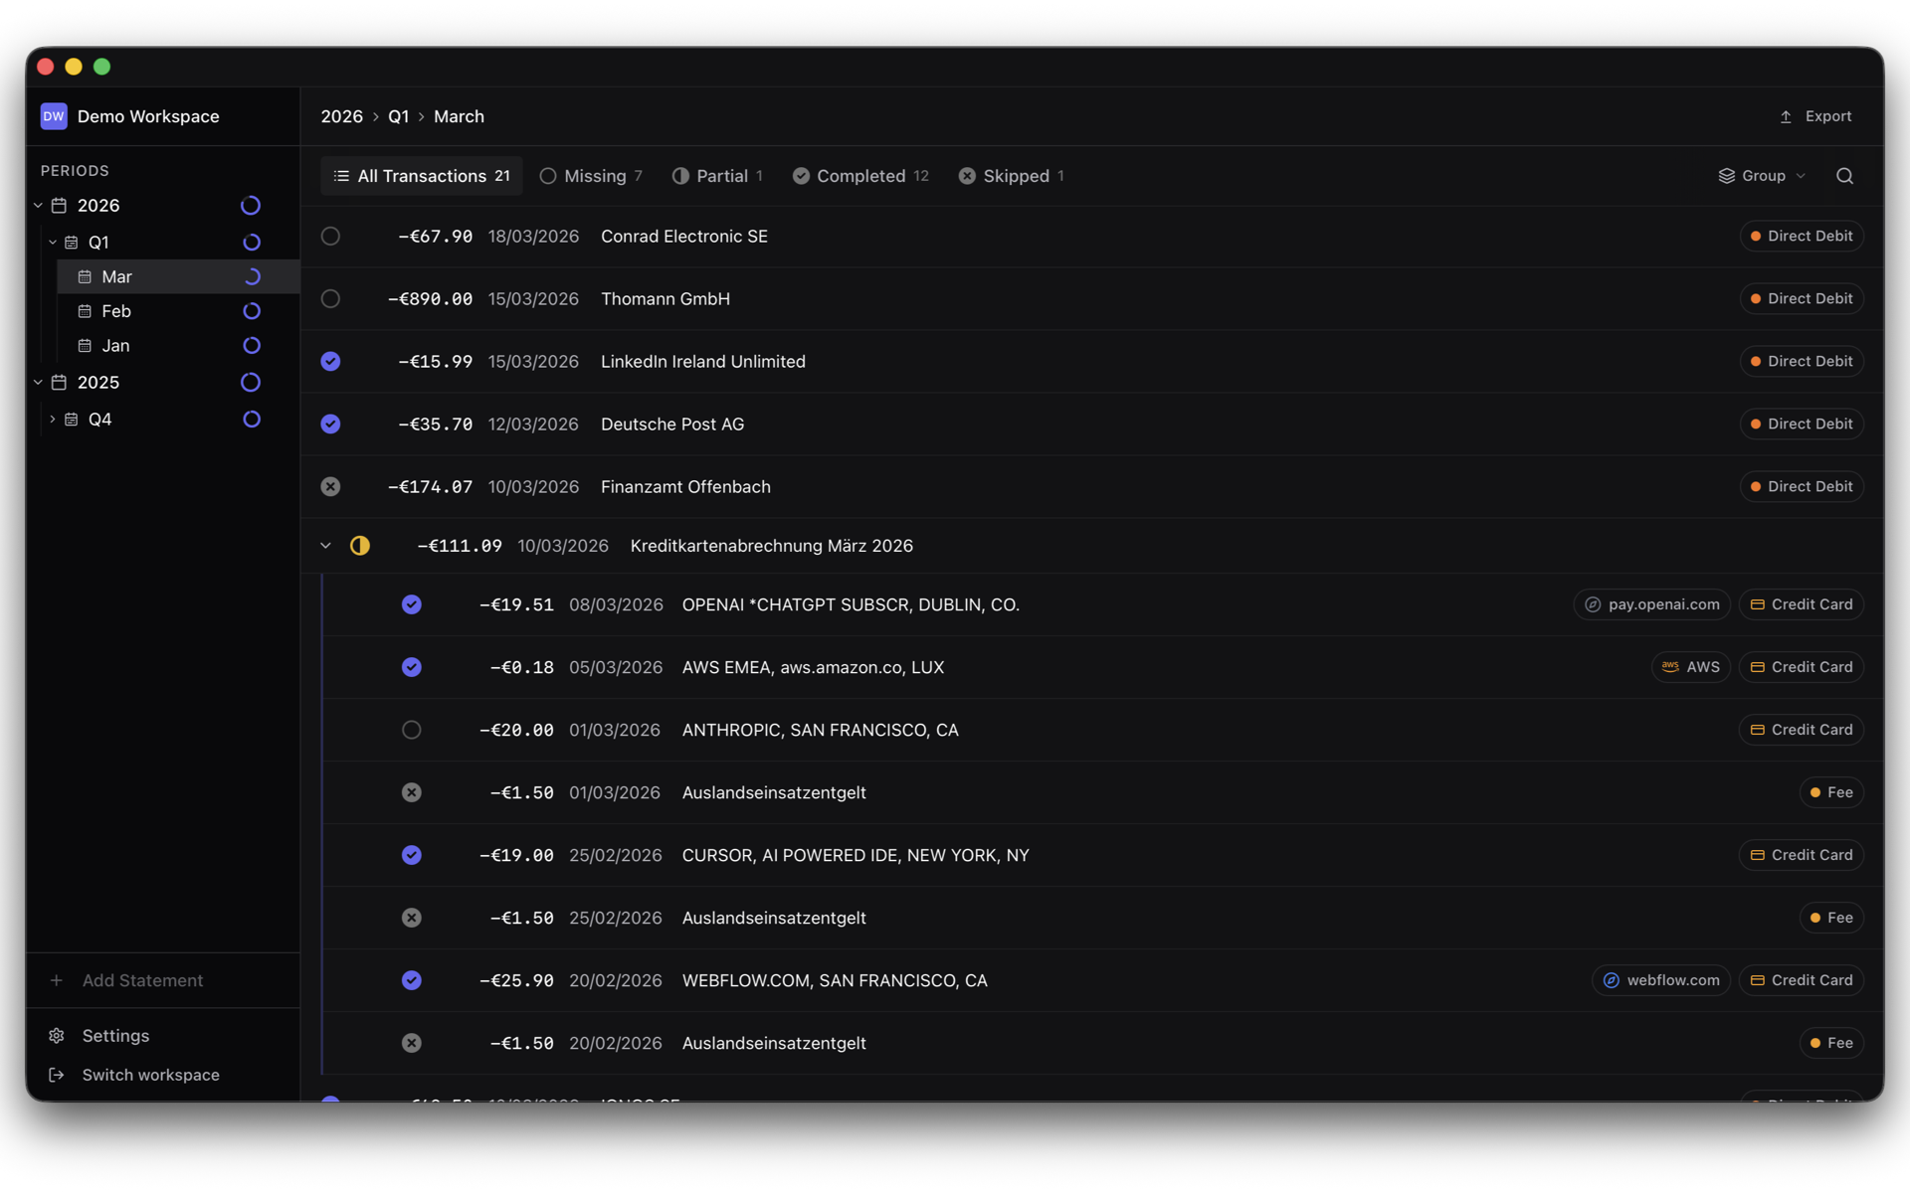
Task: Click the Direct Debit tag for Finanzamt Offenbach
Action: tap(1802, 487)
